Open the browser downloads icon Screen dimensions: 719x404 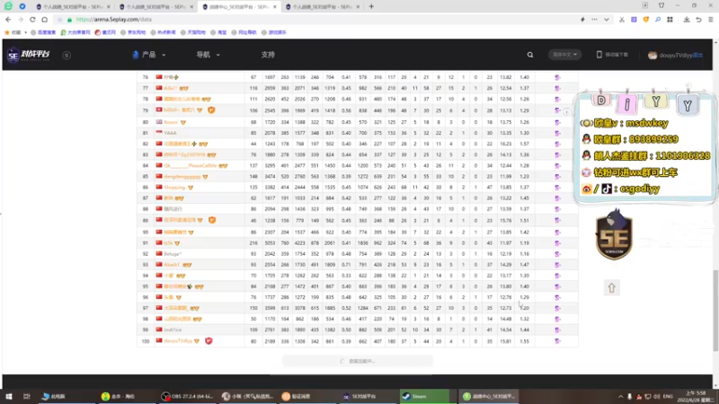tap(687, 20)
